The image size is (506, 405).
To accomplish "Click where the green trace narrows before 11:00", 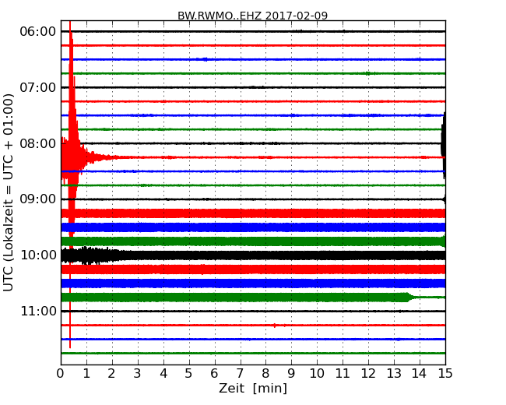I will point(409,297).
